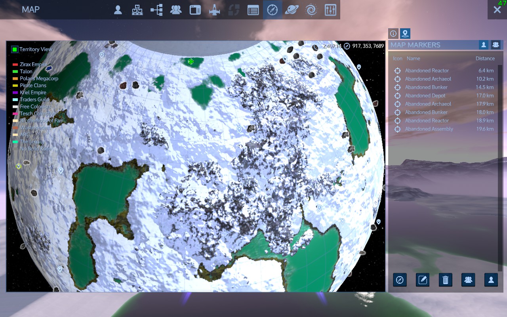Click the dimmed cycling-squares icon in top bar
The image size is (507, 317).
click(234, 10)
